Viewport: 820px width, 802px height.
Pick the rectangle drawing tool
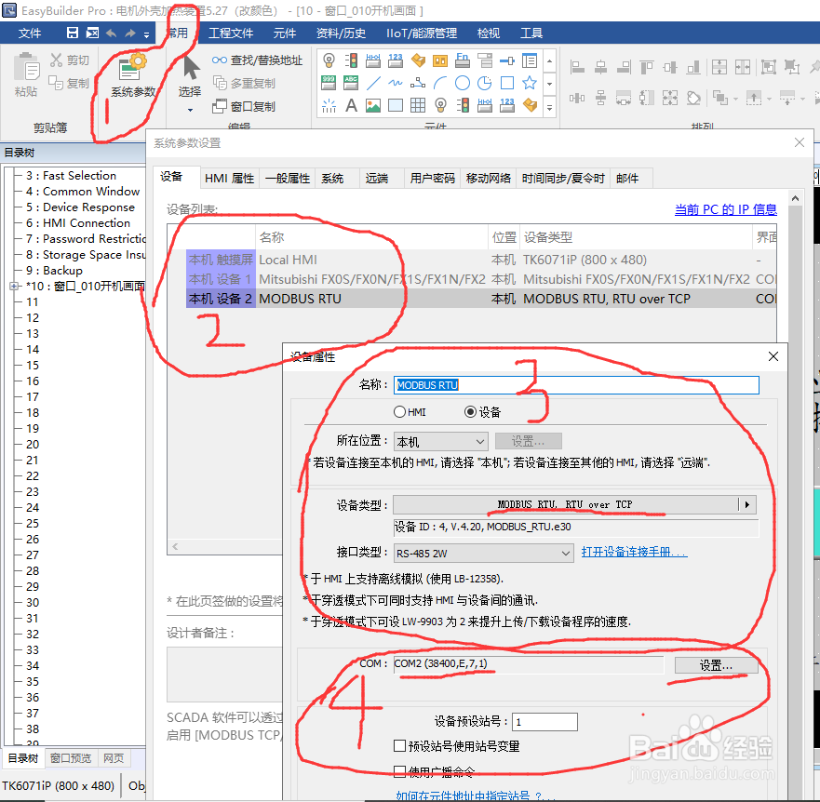(x=506, y=83)
